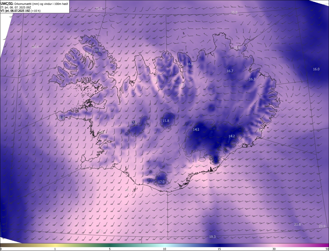Click the initial time line 'IT: þri. 08. 07. 2025 09Z'

[x=16, y=7]
